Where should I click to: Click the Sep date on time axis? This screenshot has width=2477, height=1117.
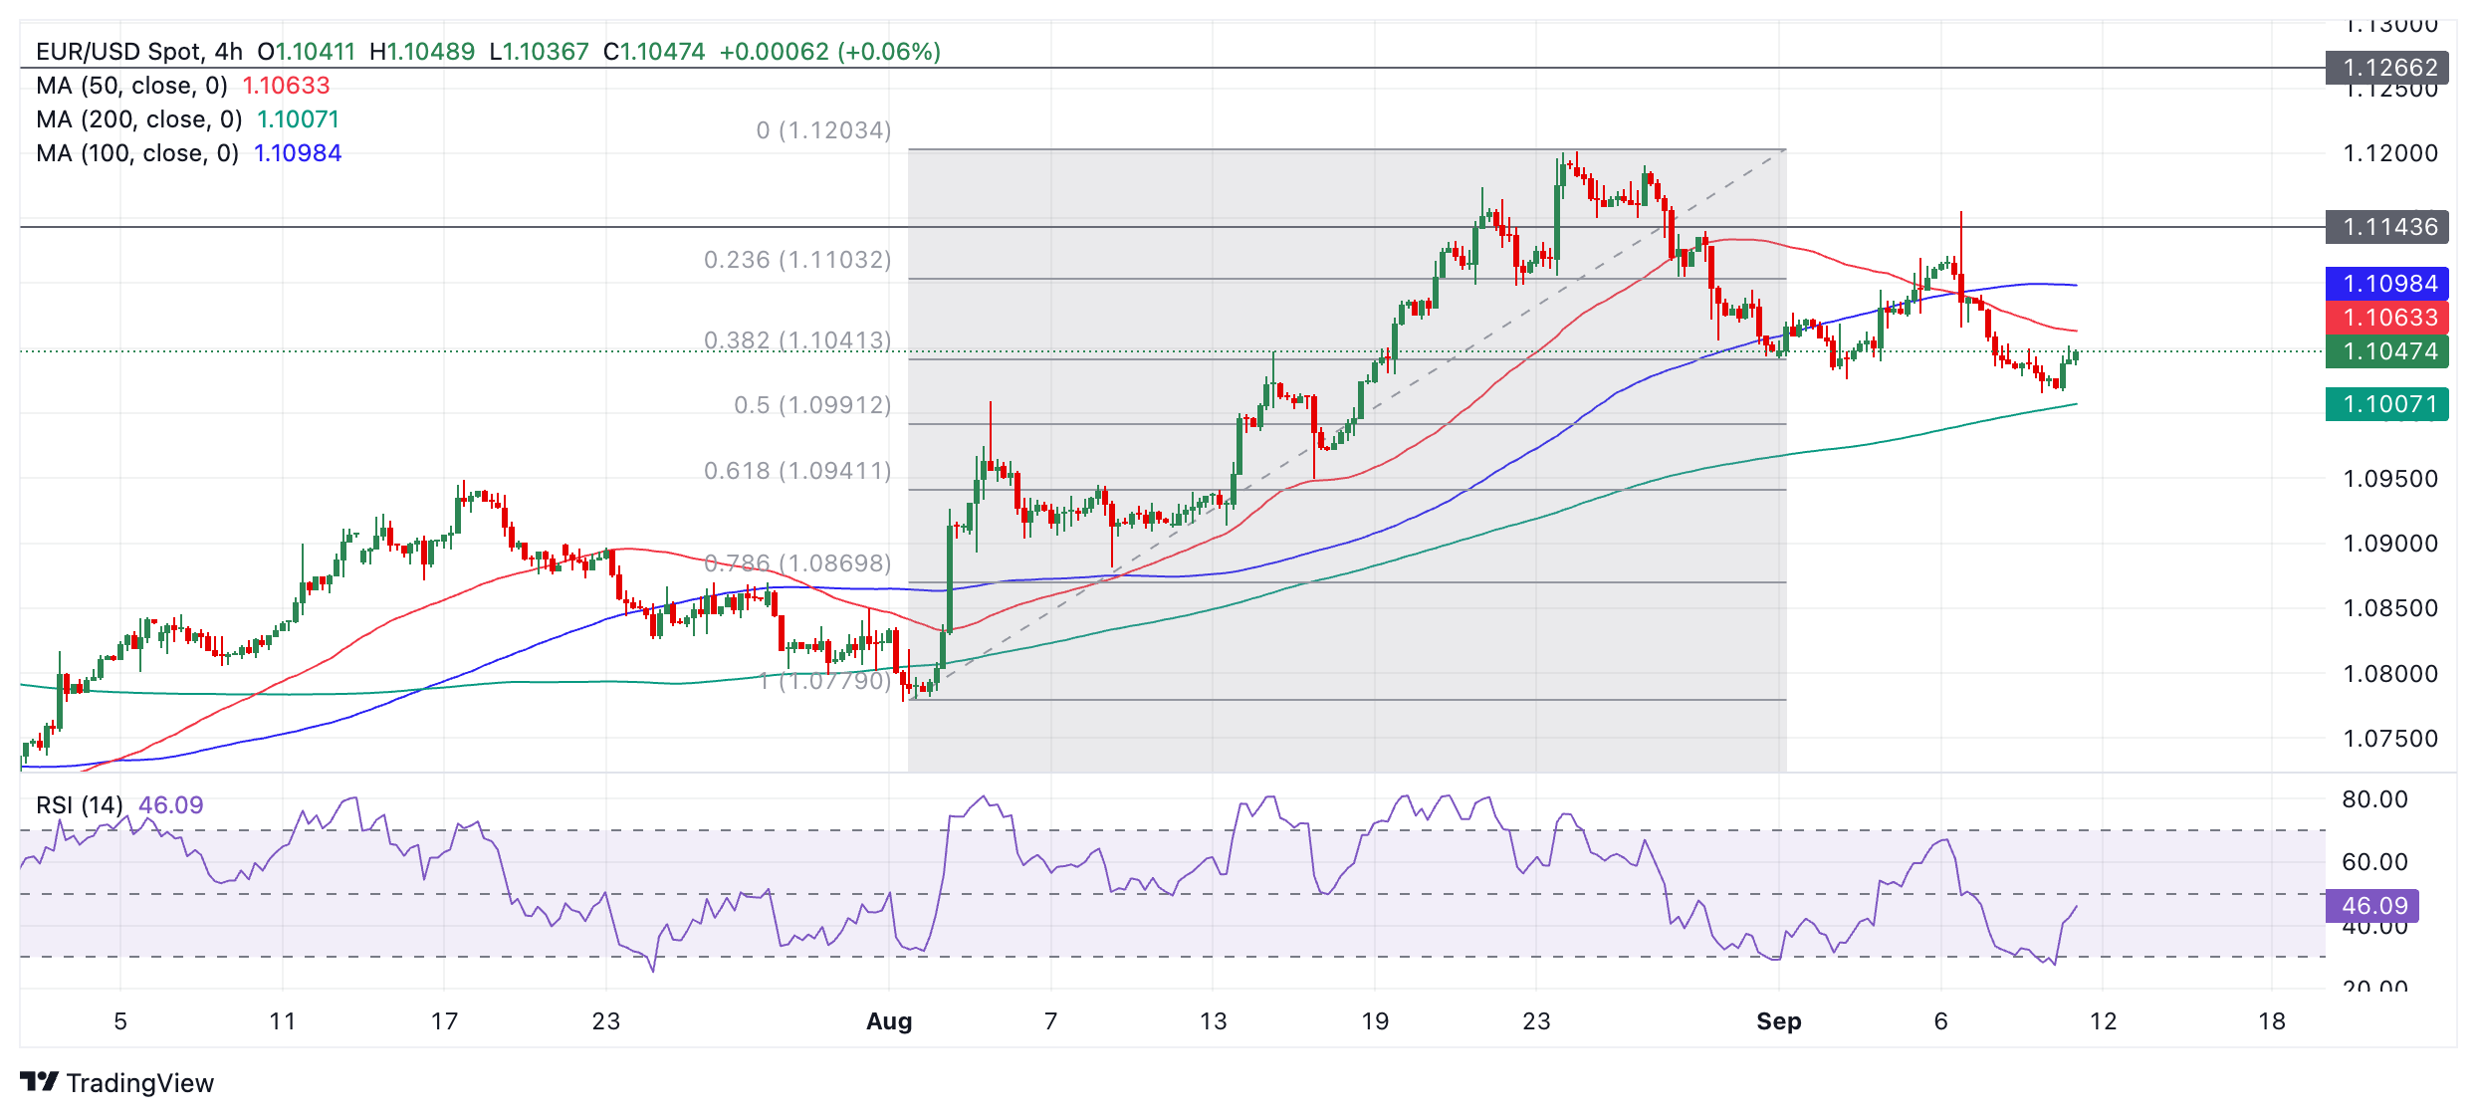(x=1778, y=1021)
